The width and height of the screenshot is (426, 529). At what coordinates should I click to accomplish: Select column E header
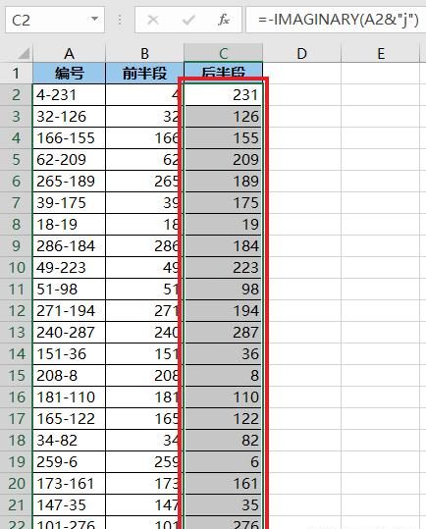click(381, 53)
